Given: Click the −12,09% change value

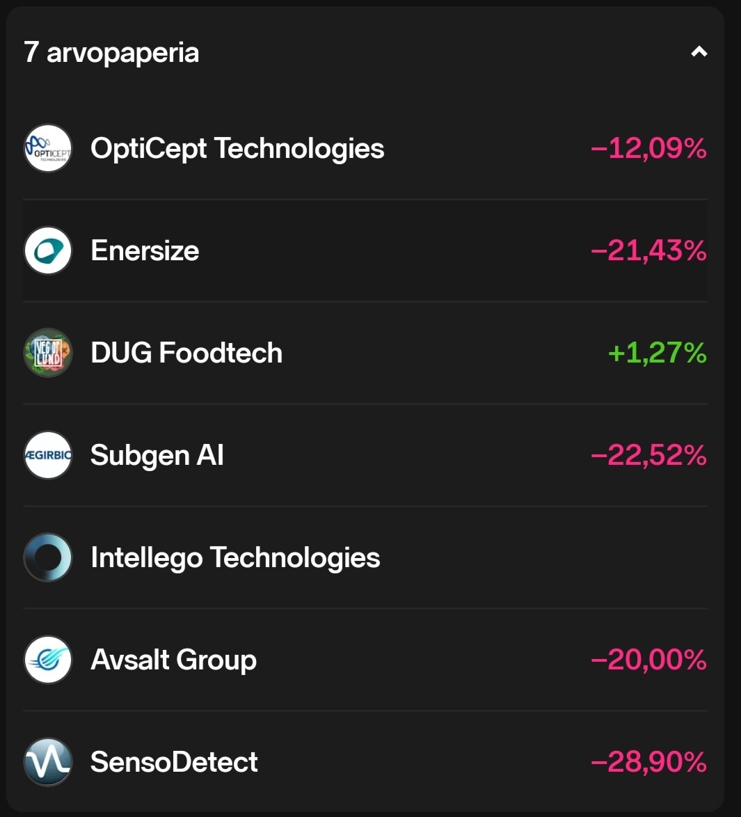Looking at the screenshot, I should point(648,148).
